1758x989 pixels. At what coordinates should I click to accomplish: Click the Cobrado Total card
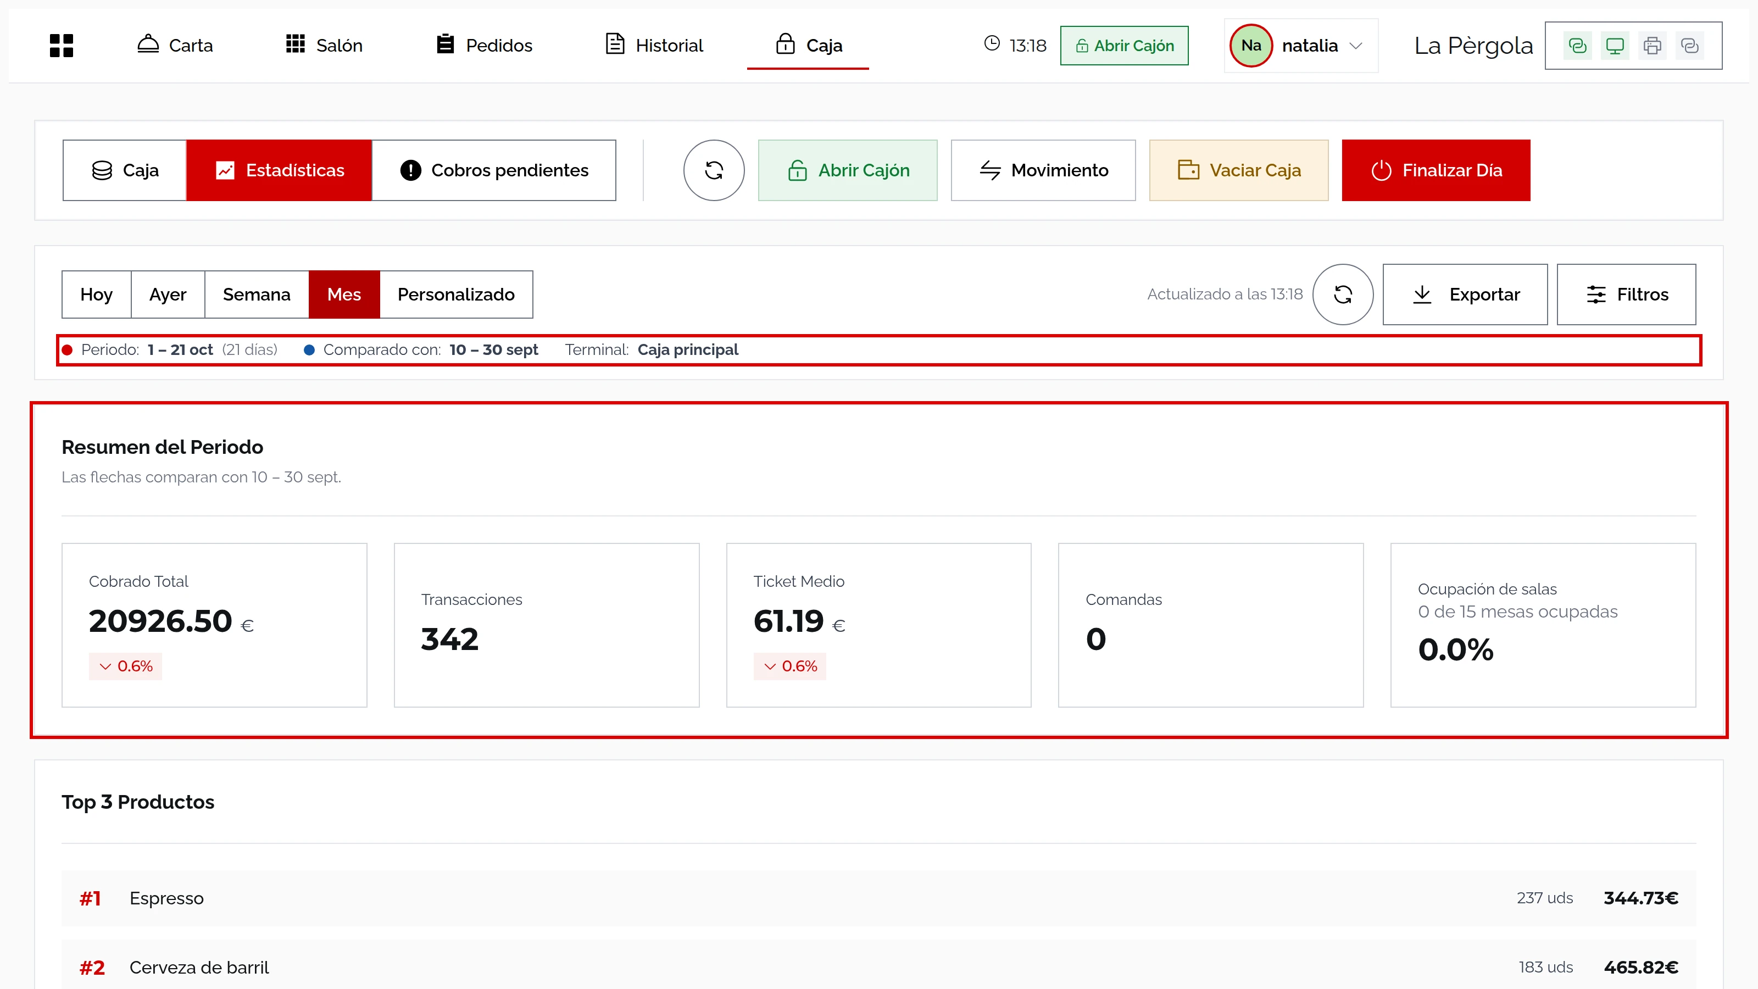214,625
